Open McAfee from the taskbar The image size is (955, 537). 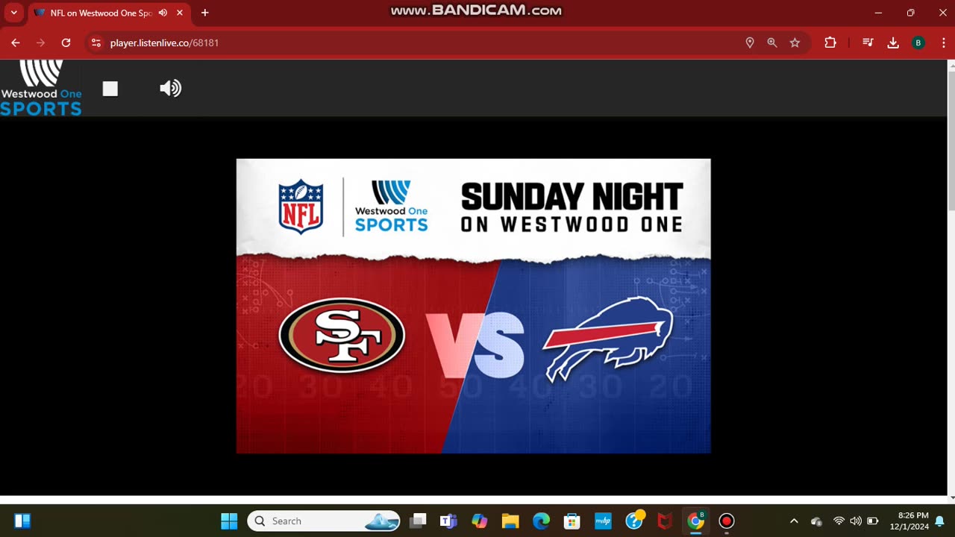click(665, 521)
